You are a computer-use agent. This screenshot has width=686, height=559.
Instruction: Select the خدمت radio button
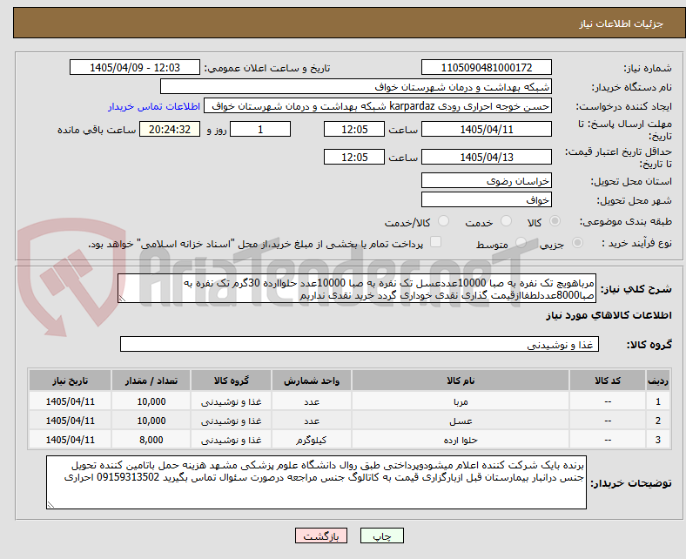coord(506,221)
